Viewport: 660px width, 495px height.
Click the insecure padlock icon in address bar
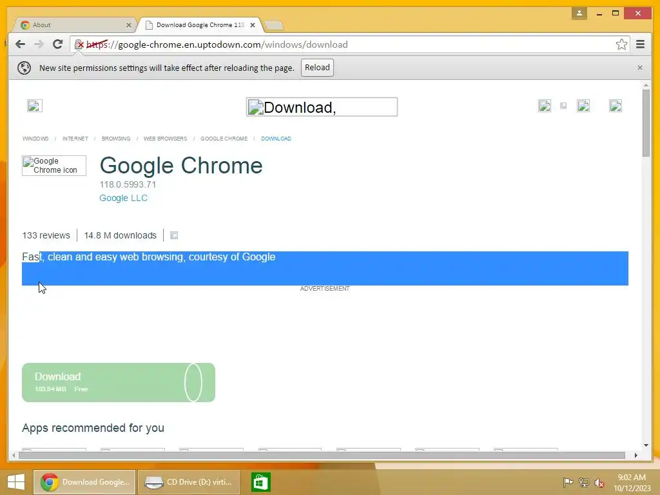[x=79, y=44]
